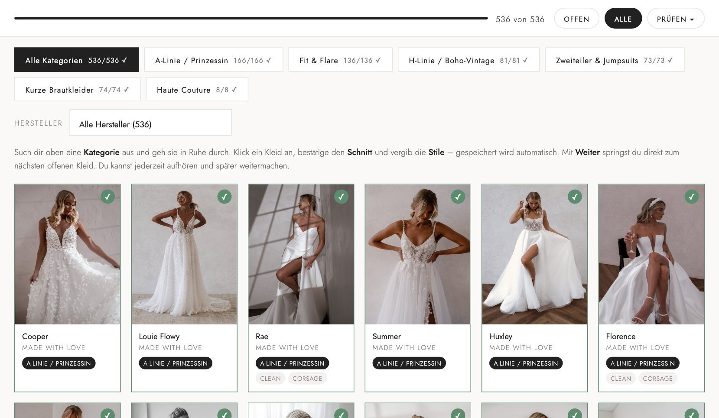
Task: Click the green checkmark on the Huxley dress
Action: pos(575,197)
